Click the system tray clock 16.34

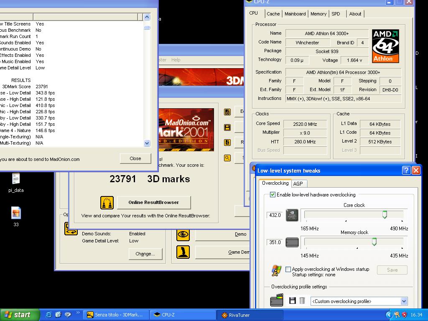[416, 315]
